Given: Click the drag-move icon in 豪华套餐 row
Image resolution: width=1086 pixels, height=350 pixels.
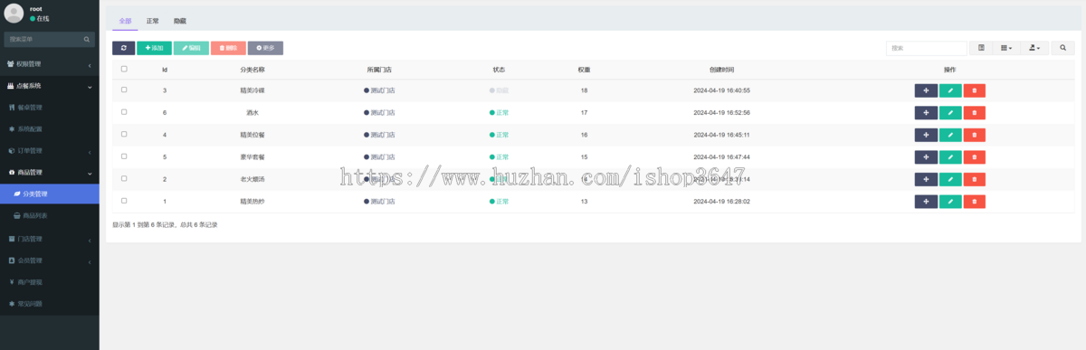Looking at the screenshot, I should (926, 157).
